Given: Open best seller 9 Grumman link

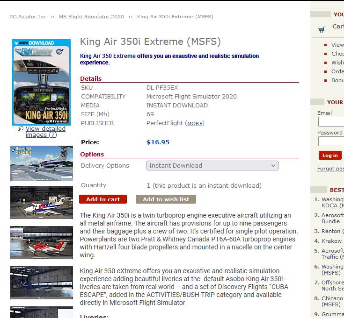Looking at the screenshot, I should coord(333,314).
